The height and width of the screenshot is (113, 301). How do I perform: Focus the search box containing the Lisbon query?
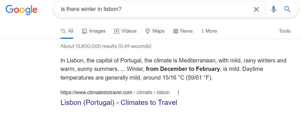(153, 10)
